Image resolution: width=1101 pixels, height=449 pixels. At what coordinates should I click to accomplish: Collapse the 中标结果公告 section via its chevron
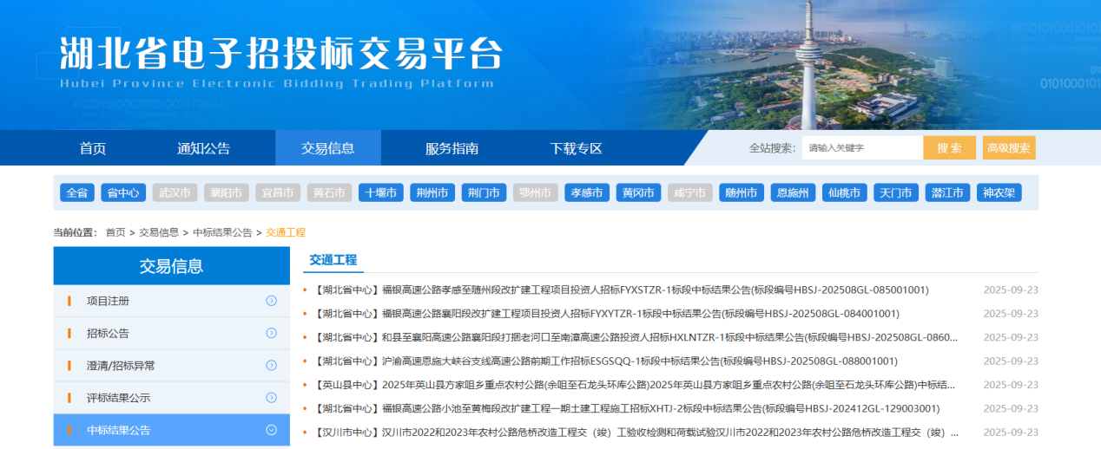[x=271, y=430]
